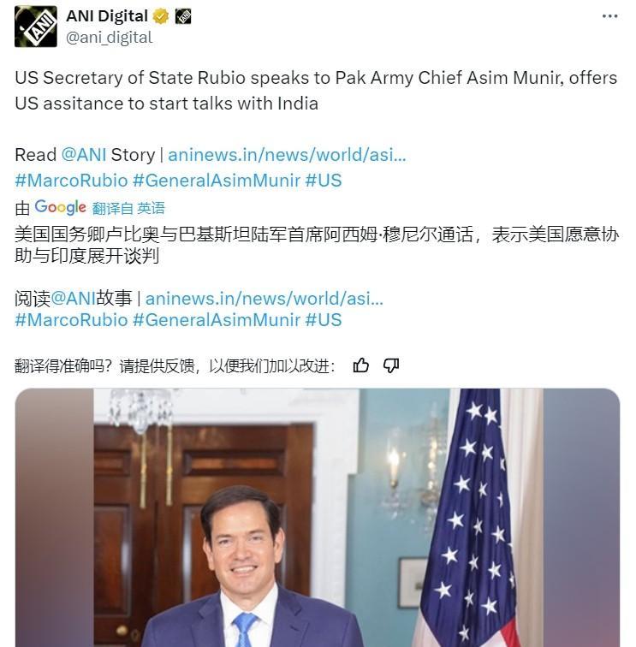Click the thumbs up translation feedback icon
This screenshot has width=636, height=647.
(x=361, y=365)
